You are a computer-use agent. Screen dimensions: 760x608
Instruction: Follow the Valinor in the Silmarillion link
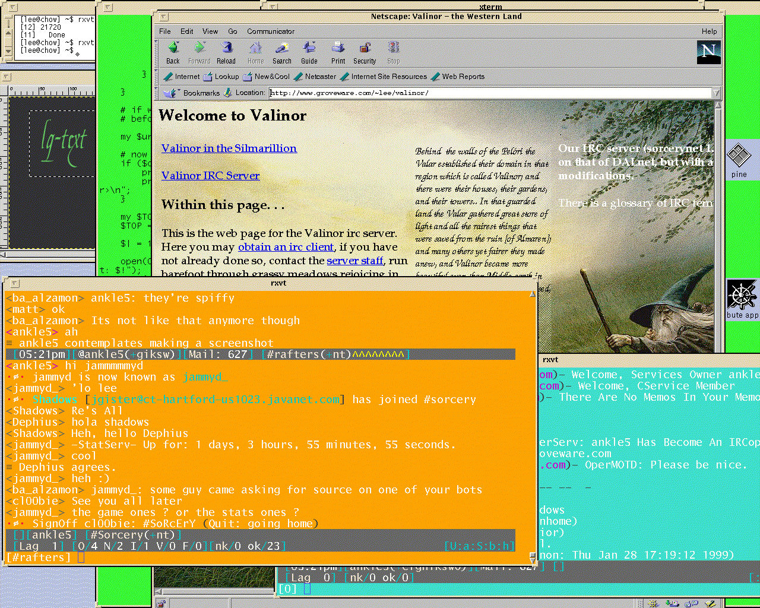(x=229, y=148)
